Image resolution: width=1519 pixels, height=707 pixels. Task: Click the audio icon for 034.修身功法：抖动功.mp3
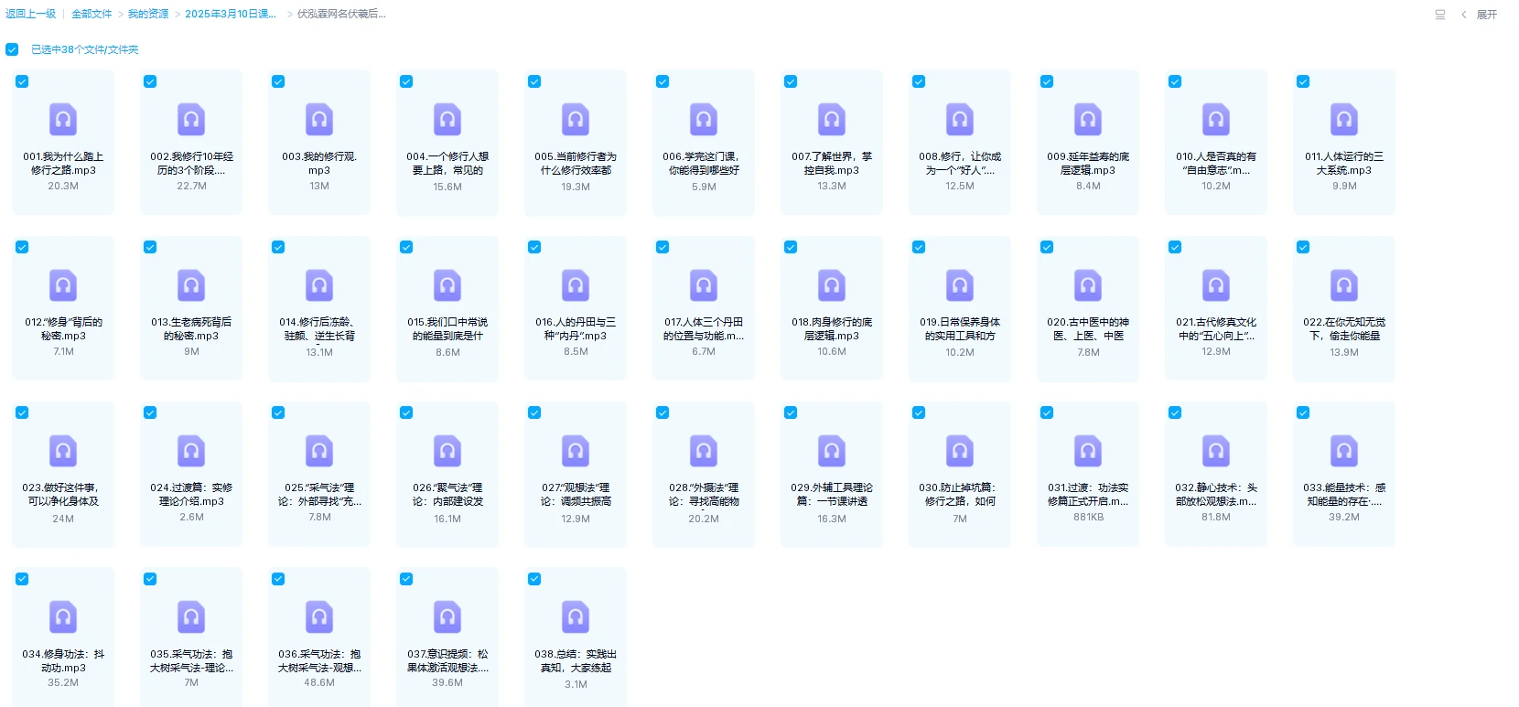click(x=63, y=617)
